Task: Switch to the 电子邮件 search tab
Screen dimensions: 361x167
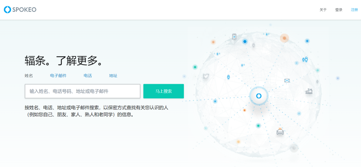Action: pos(58,76)
